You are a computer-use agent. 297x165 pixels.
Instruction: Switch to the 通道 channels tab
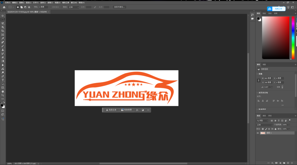(x=264, y=116)
